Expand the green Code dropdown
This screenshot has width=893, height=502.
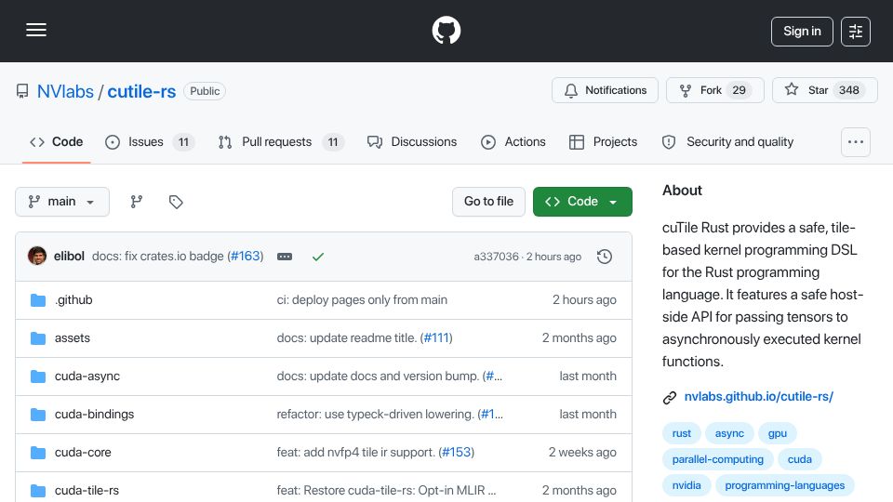coord(582,202)
